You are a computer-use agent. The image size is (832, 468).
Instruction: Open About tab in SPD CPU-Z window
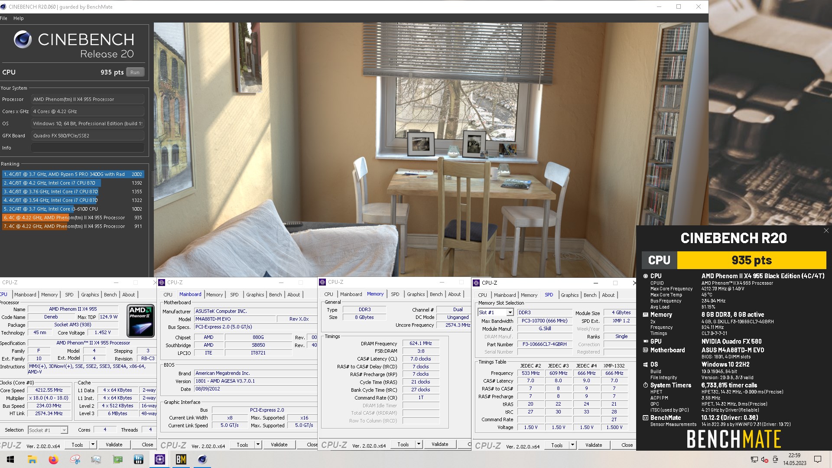pos(608,295)
